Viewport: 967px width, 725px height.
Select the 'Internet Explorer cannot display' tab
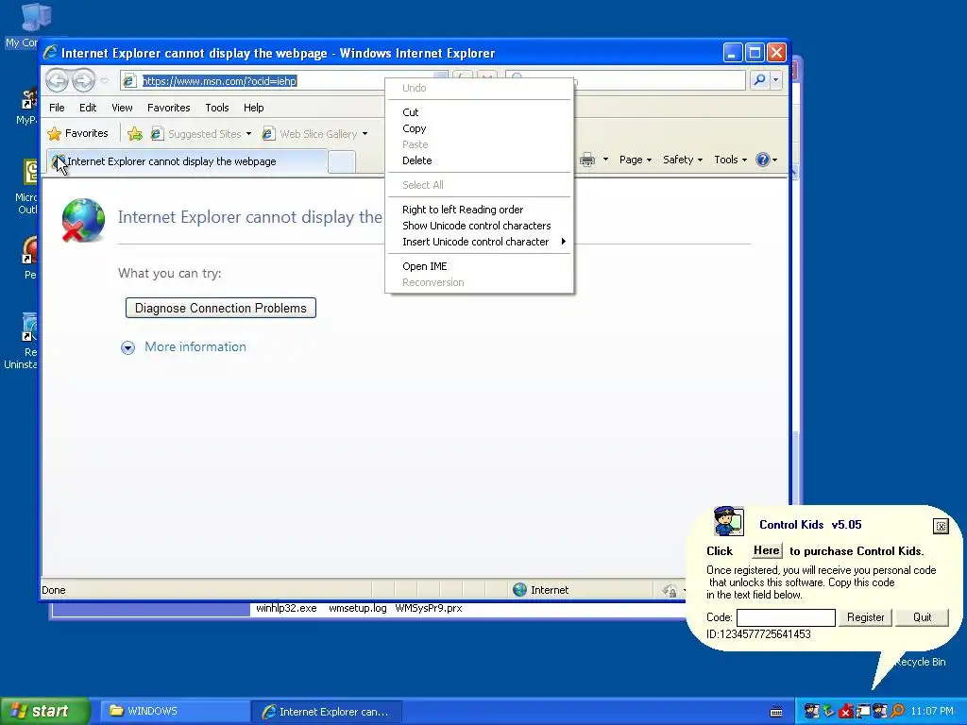pyautogui.click(x=187, y=161)
